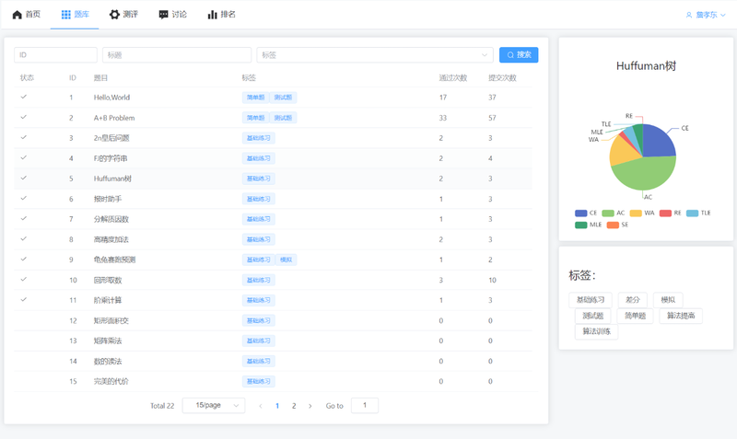Toggle the CE legend item in chart
This screenshot has height=439, width=737.
click(x=586, y=214)
